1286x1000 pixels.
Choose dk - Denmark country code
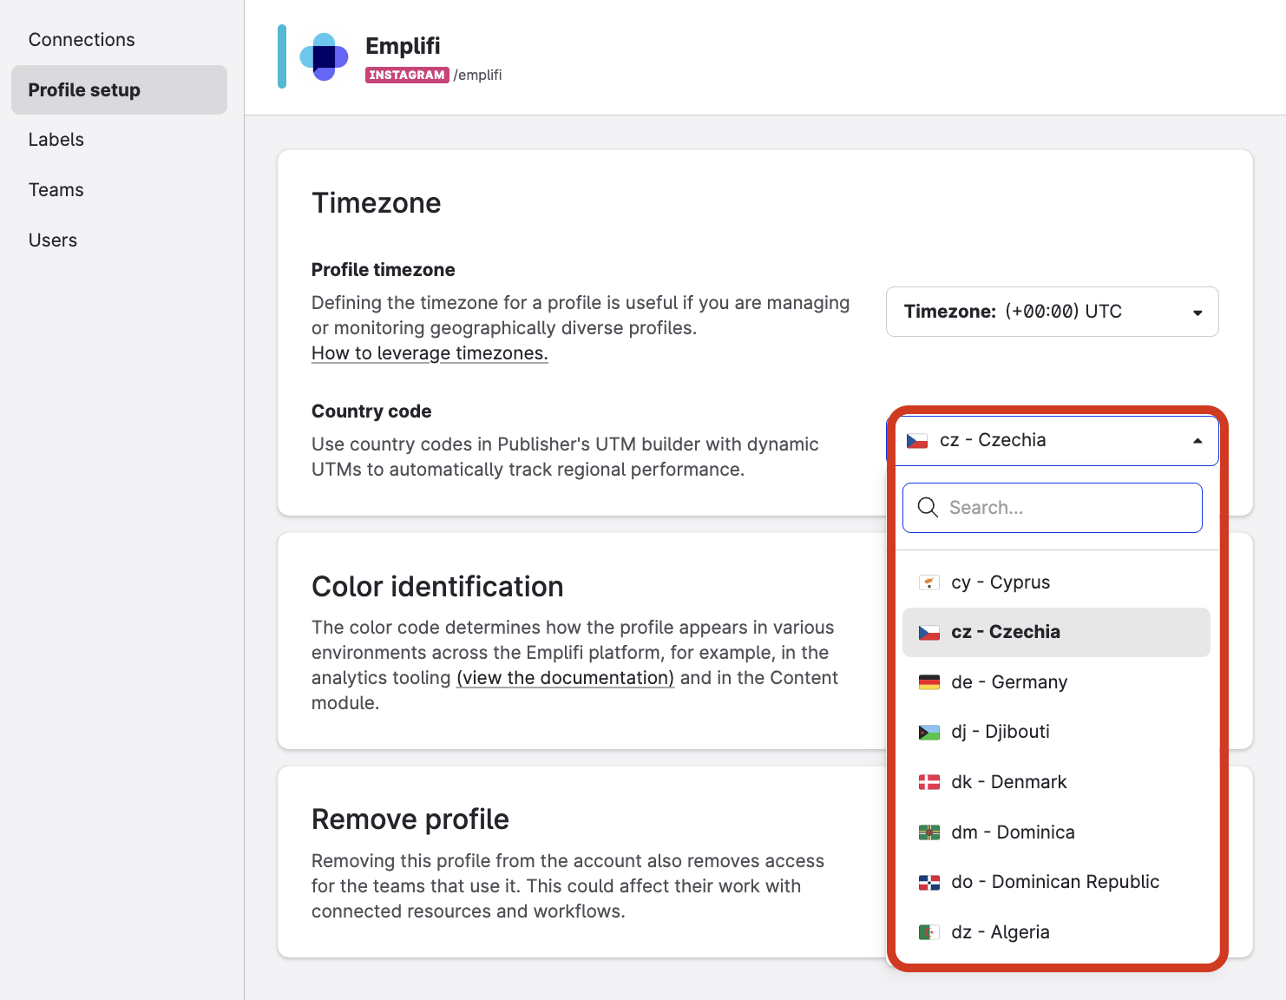[1056, 782]
